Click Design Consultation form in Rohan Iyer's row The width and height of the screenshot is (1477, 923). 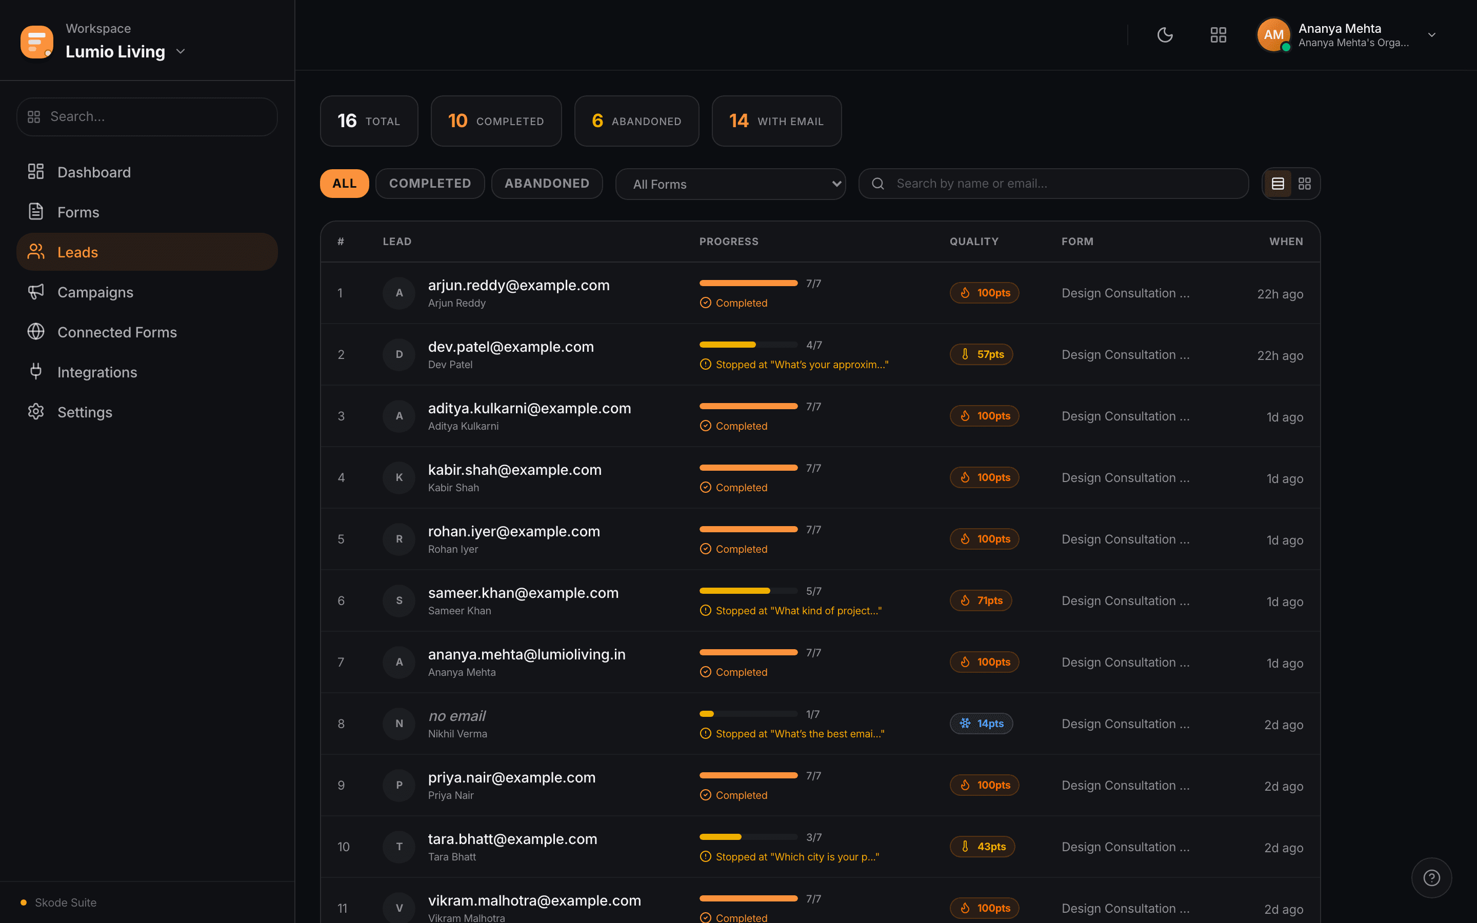(x=1126, y=539)
